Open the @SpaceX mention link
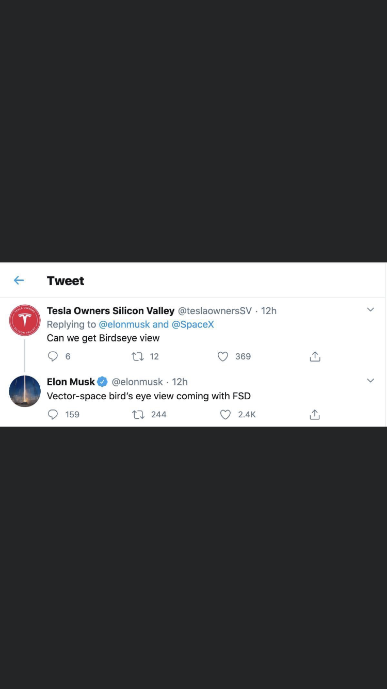 (x=192, y=324)
